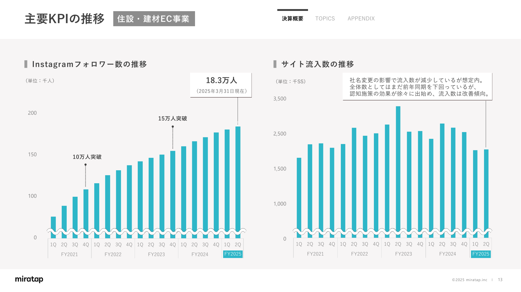Click the 10万人突破 marker dot
Screen dimensions: 521x292
[85, 165]
